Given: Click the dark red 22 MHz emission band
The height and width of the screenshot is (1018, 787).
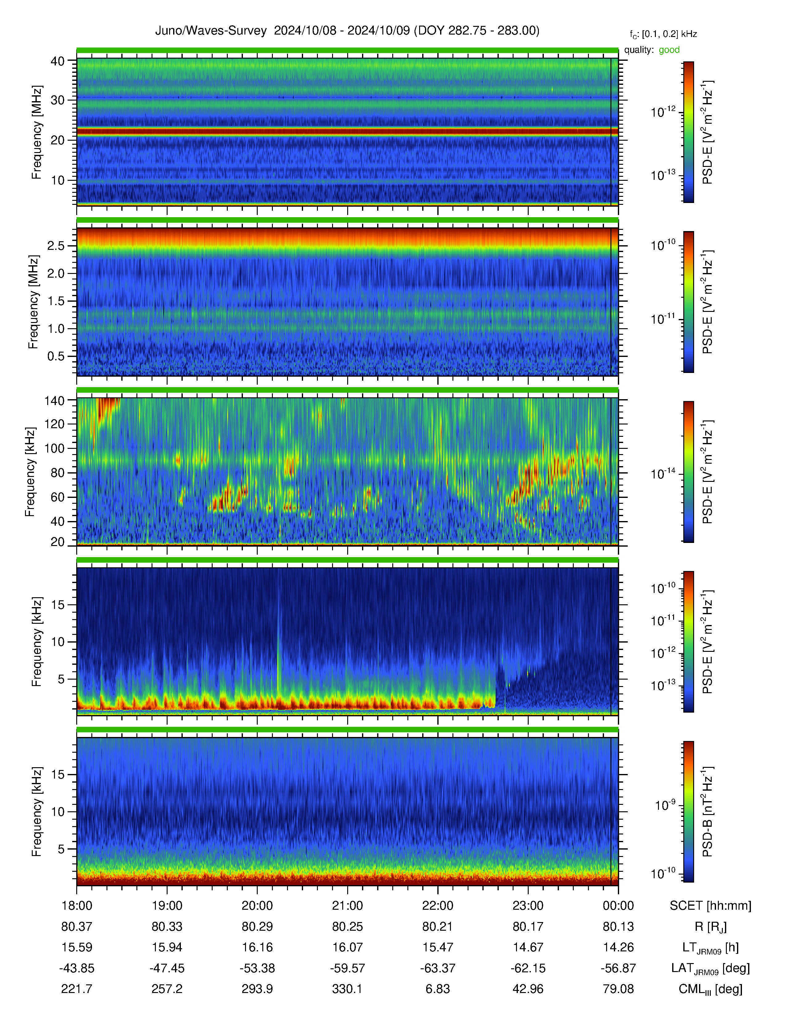Looking at the screenshot, I should click(347, 131).
